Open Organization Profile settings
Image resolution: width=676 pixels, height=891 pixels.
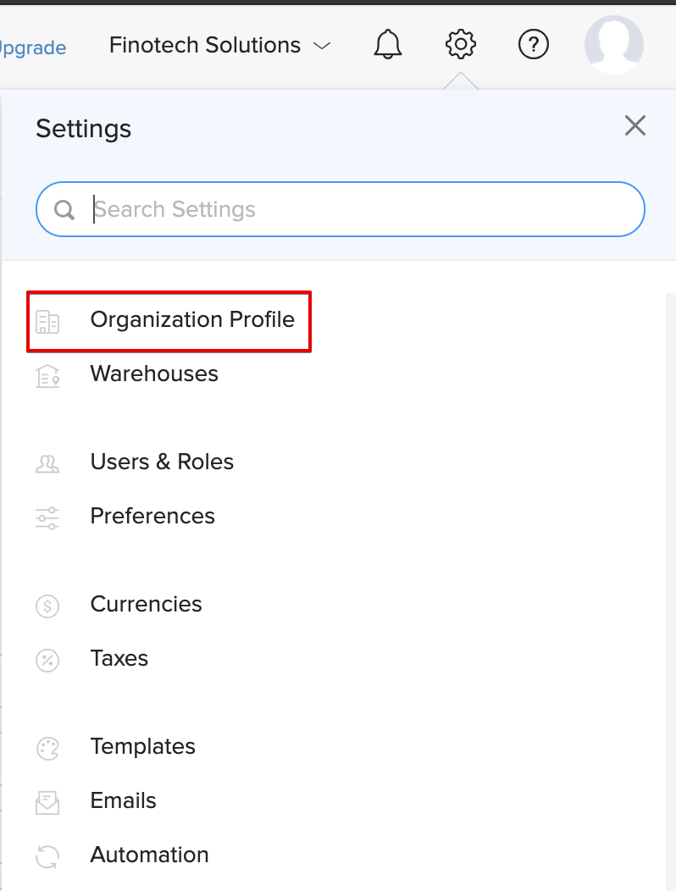click(192, 320)
